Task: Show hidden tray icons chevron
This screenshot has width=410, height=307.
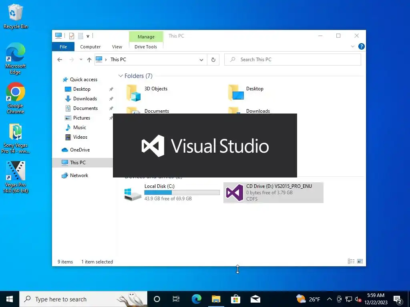Action: pyautogui.click(x=330, y=299)
